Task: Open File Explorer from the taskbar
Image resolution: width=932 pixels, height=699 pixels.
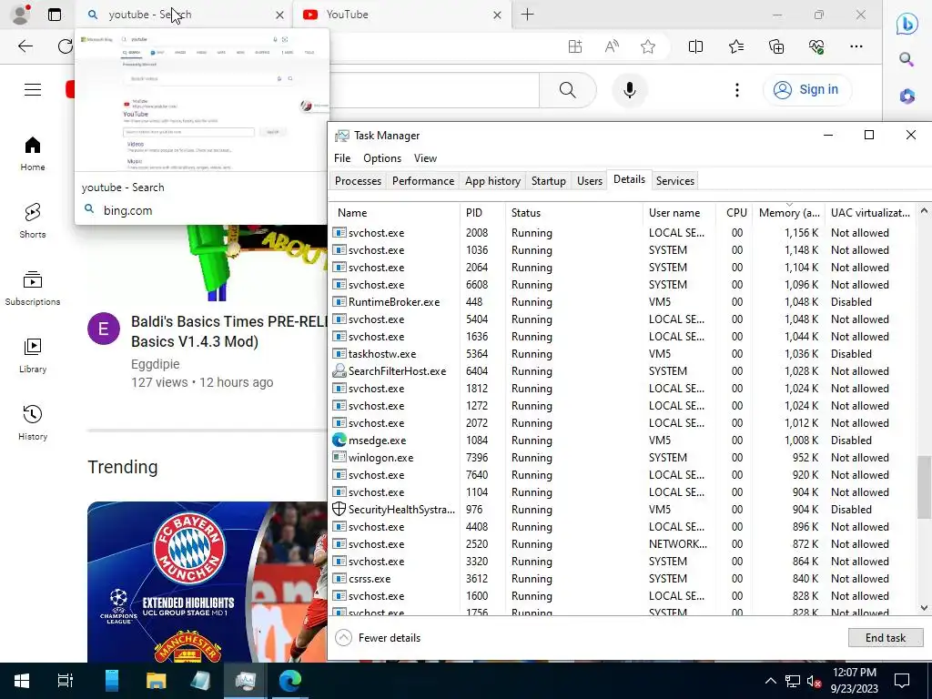Action: pyautogui.click(x=156, y=681)
